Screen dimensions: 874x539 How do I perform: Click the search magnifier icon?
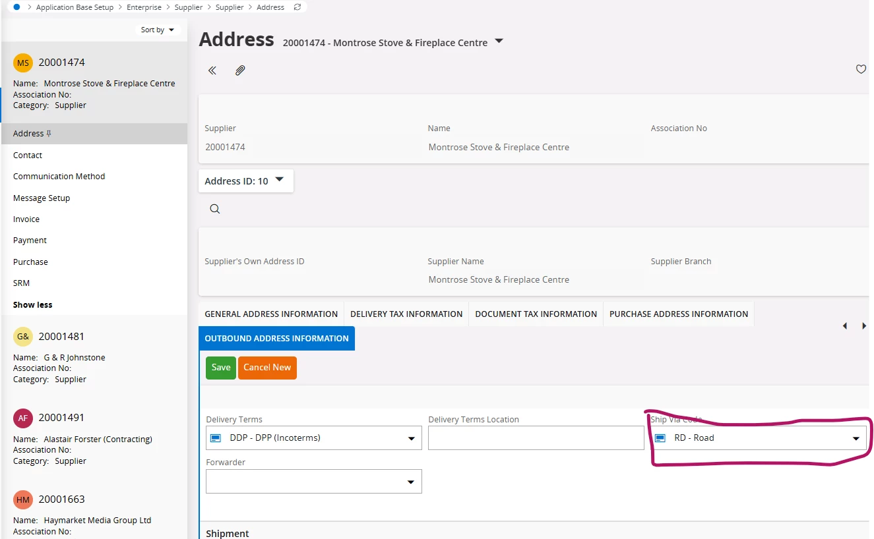[215, 209]
